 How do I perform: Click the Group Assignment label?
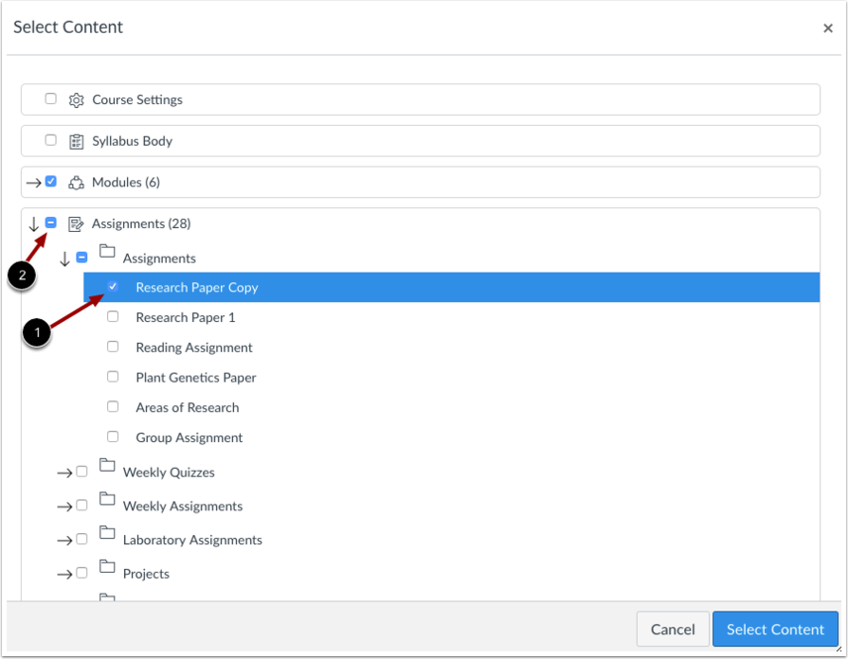pos(189,438)
